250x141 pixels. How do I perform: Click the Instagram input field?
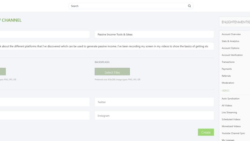(x=154, y=116)
